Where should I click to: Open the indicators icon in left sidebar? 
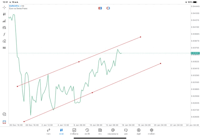pyautogui.click(x=4, y=21)
